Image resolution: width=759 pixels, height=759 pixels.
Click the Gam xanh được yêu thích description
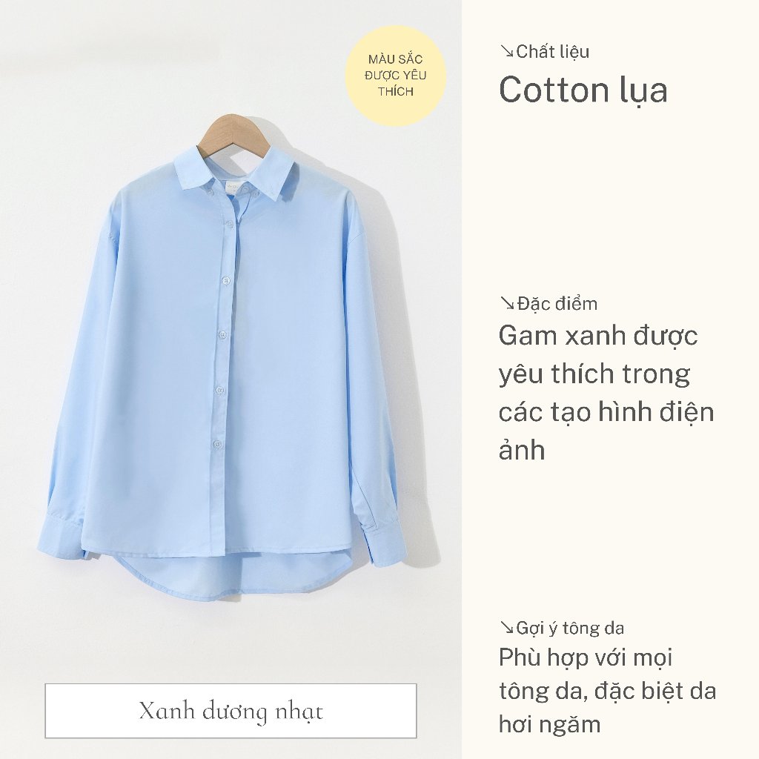click(x=606, y=393)
